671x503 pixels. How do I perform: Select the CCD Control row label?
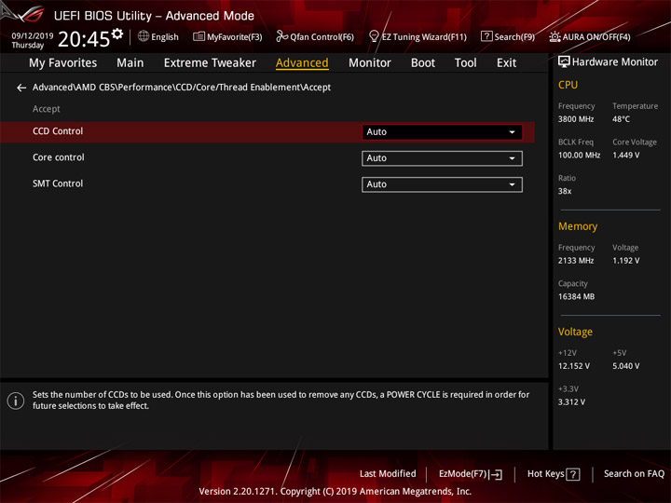(58, 131)
